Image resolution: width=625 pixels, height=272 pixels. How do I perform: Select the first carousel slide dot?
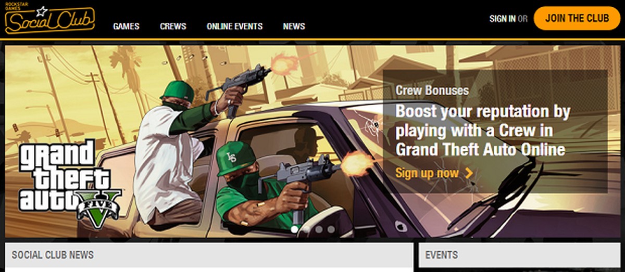(294, 229)
